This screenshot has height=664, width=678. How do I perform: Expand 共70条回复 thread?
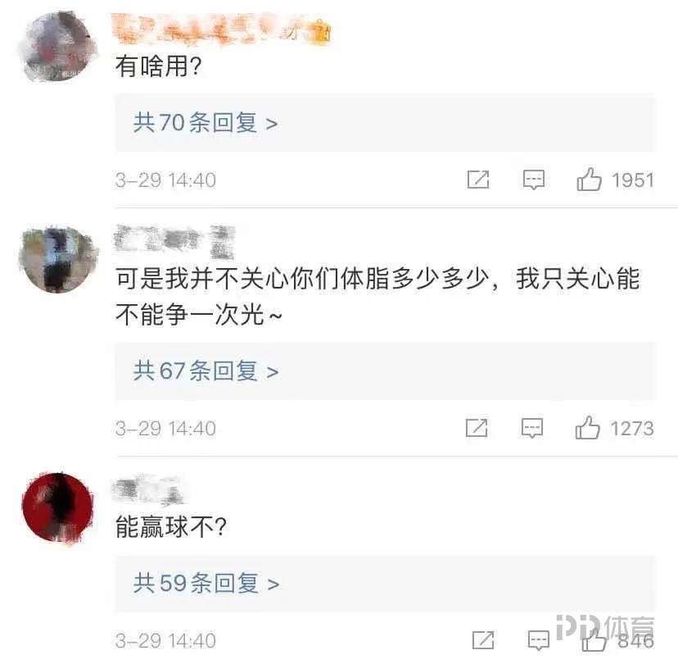click(385, 123)
